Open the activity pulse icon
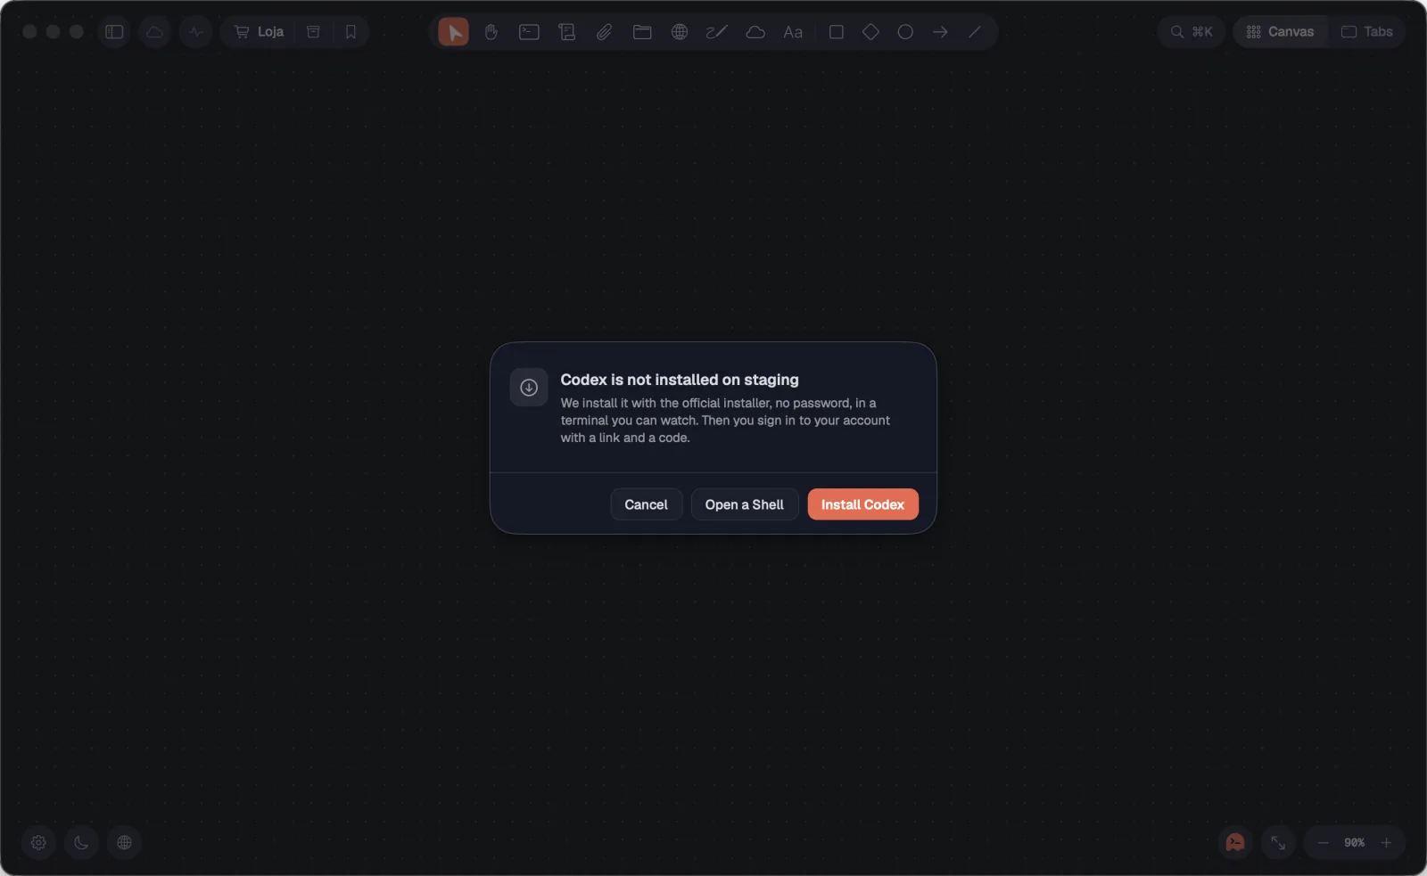Viewport: 1427px width, 876px height. (195, 32)
